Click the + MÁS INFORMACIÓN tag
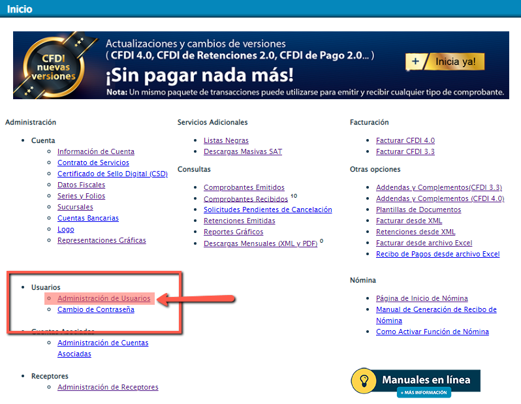 pos(424,392)
